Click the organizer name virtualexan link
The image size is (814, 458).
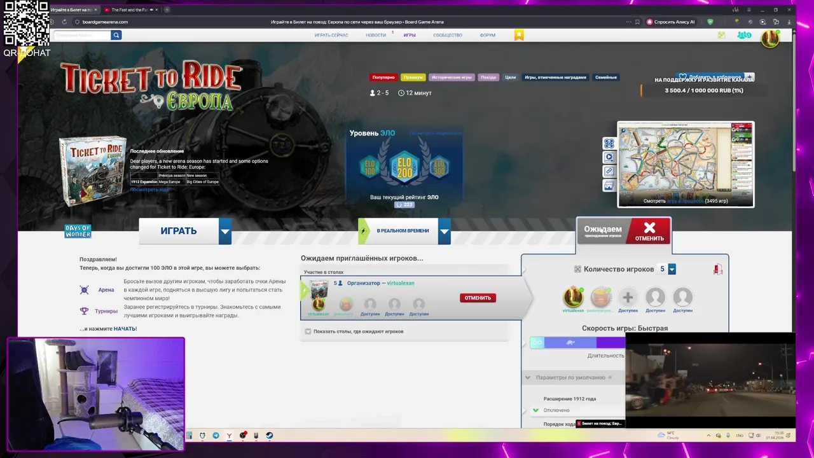coord(401,283)
